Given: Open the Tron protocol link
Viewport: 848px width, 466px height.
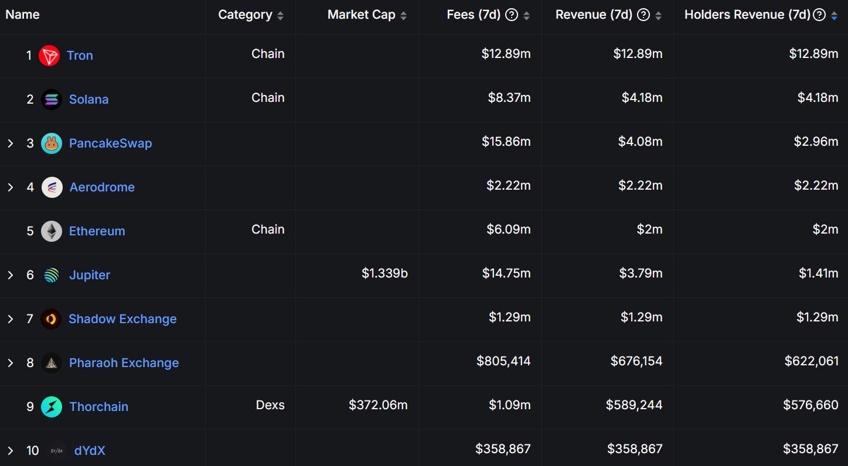Looking at the screenshot, I should [x=80, y=56].
